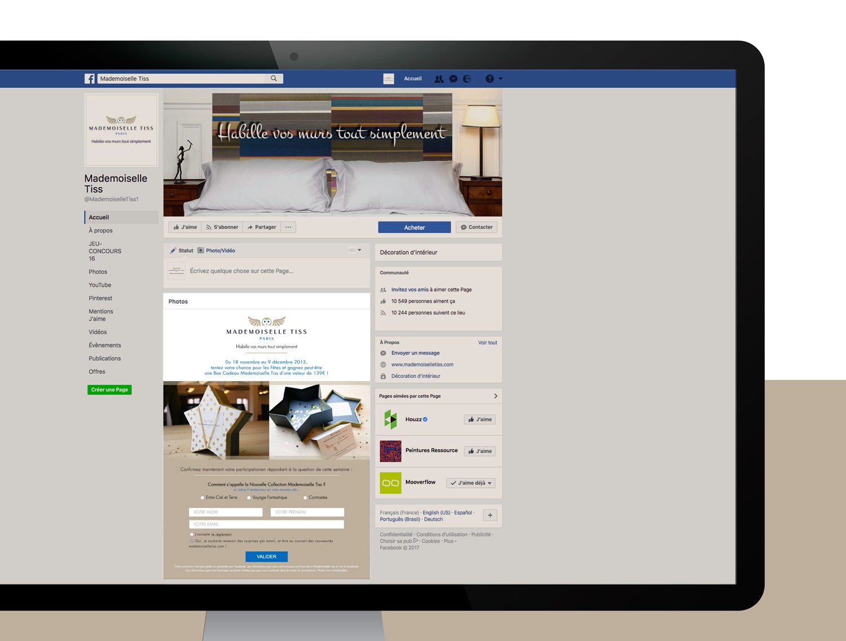Image resolution: width=846 pixels, height=641 pixels.
Task: Click the search magnifier icon
Action: 274,78
